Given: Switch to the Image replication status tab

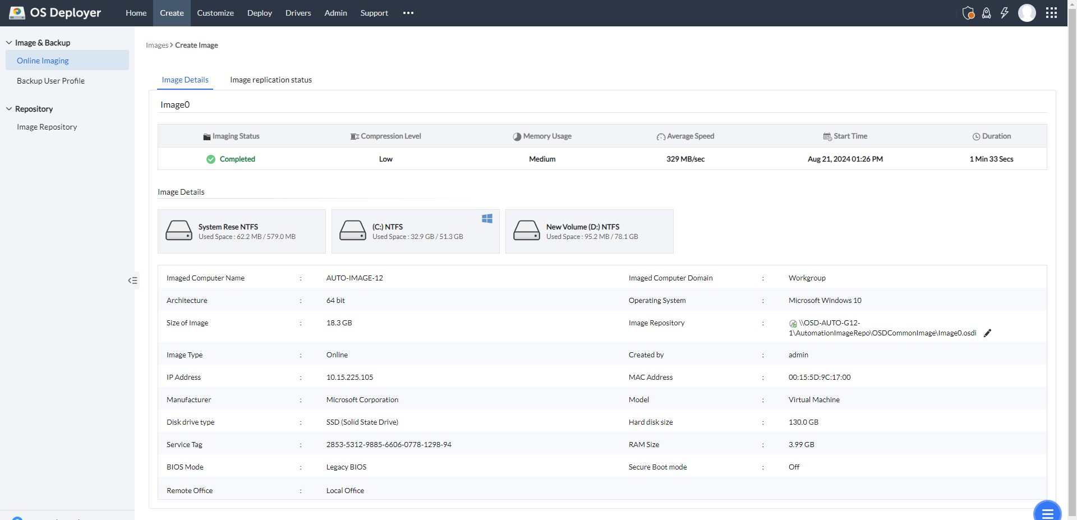Looking at the screenshot, I should pos(270,80).
